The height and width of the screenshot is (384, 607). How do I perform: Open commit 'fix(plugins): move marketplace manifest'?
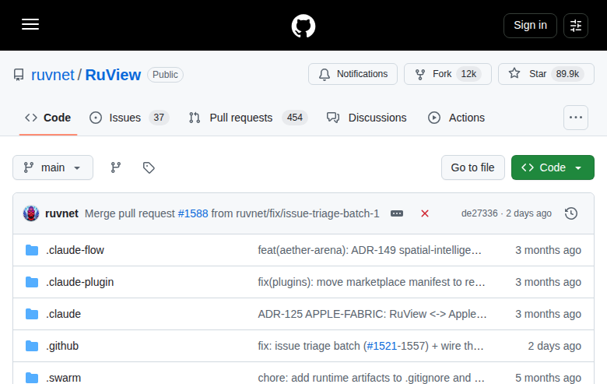372,282
